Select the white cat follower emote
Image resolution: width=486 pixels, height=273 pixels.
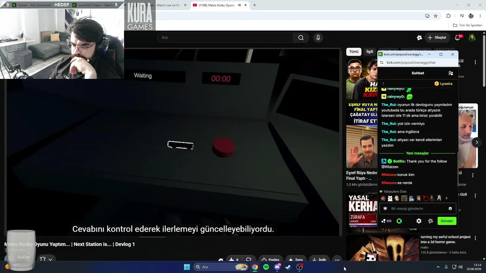tap(390, 198)
